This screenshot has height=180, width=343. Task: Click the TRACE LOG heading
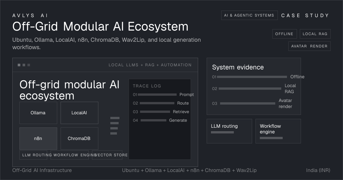pos(147,86)
